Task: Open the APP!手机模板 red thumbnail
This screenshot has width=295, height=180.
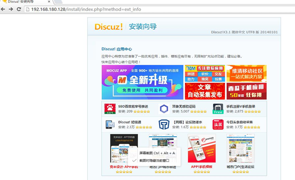Action: pos(202,148)
